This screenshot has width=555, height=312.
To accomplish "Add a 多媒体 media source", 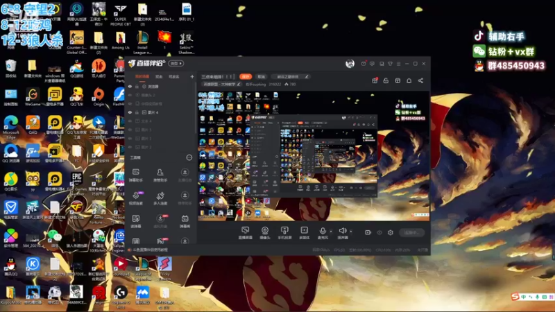I will [304, 233].
